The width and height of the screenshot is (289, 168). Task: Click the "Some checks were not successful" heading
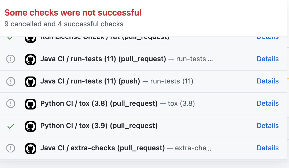click(73, 13)
